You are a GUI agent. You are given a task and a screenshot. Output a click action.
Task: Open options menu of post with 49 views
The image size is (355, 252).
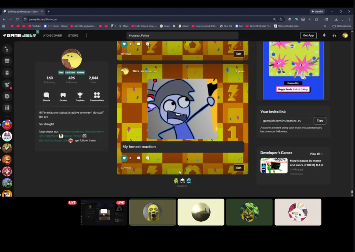pyautogui.click(x=241, y=44)
